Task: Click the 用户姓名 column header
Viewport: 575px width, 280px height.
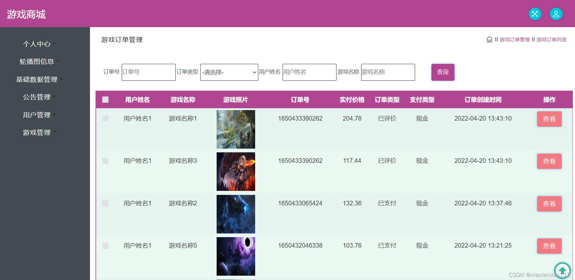Action: coord(137,100)
